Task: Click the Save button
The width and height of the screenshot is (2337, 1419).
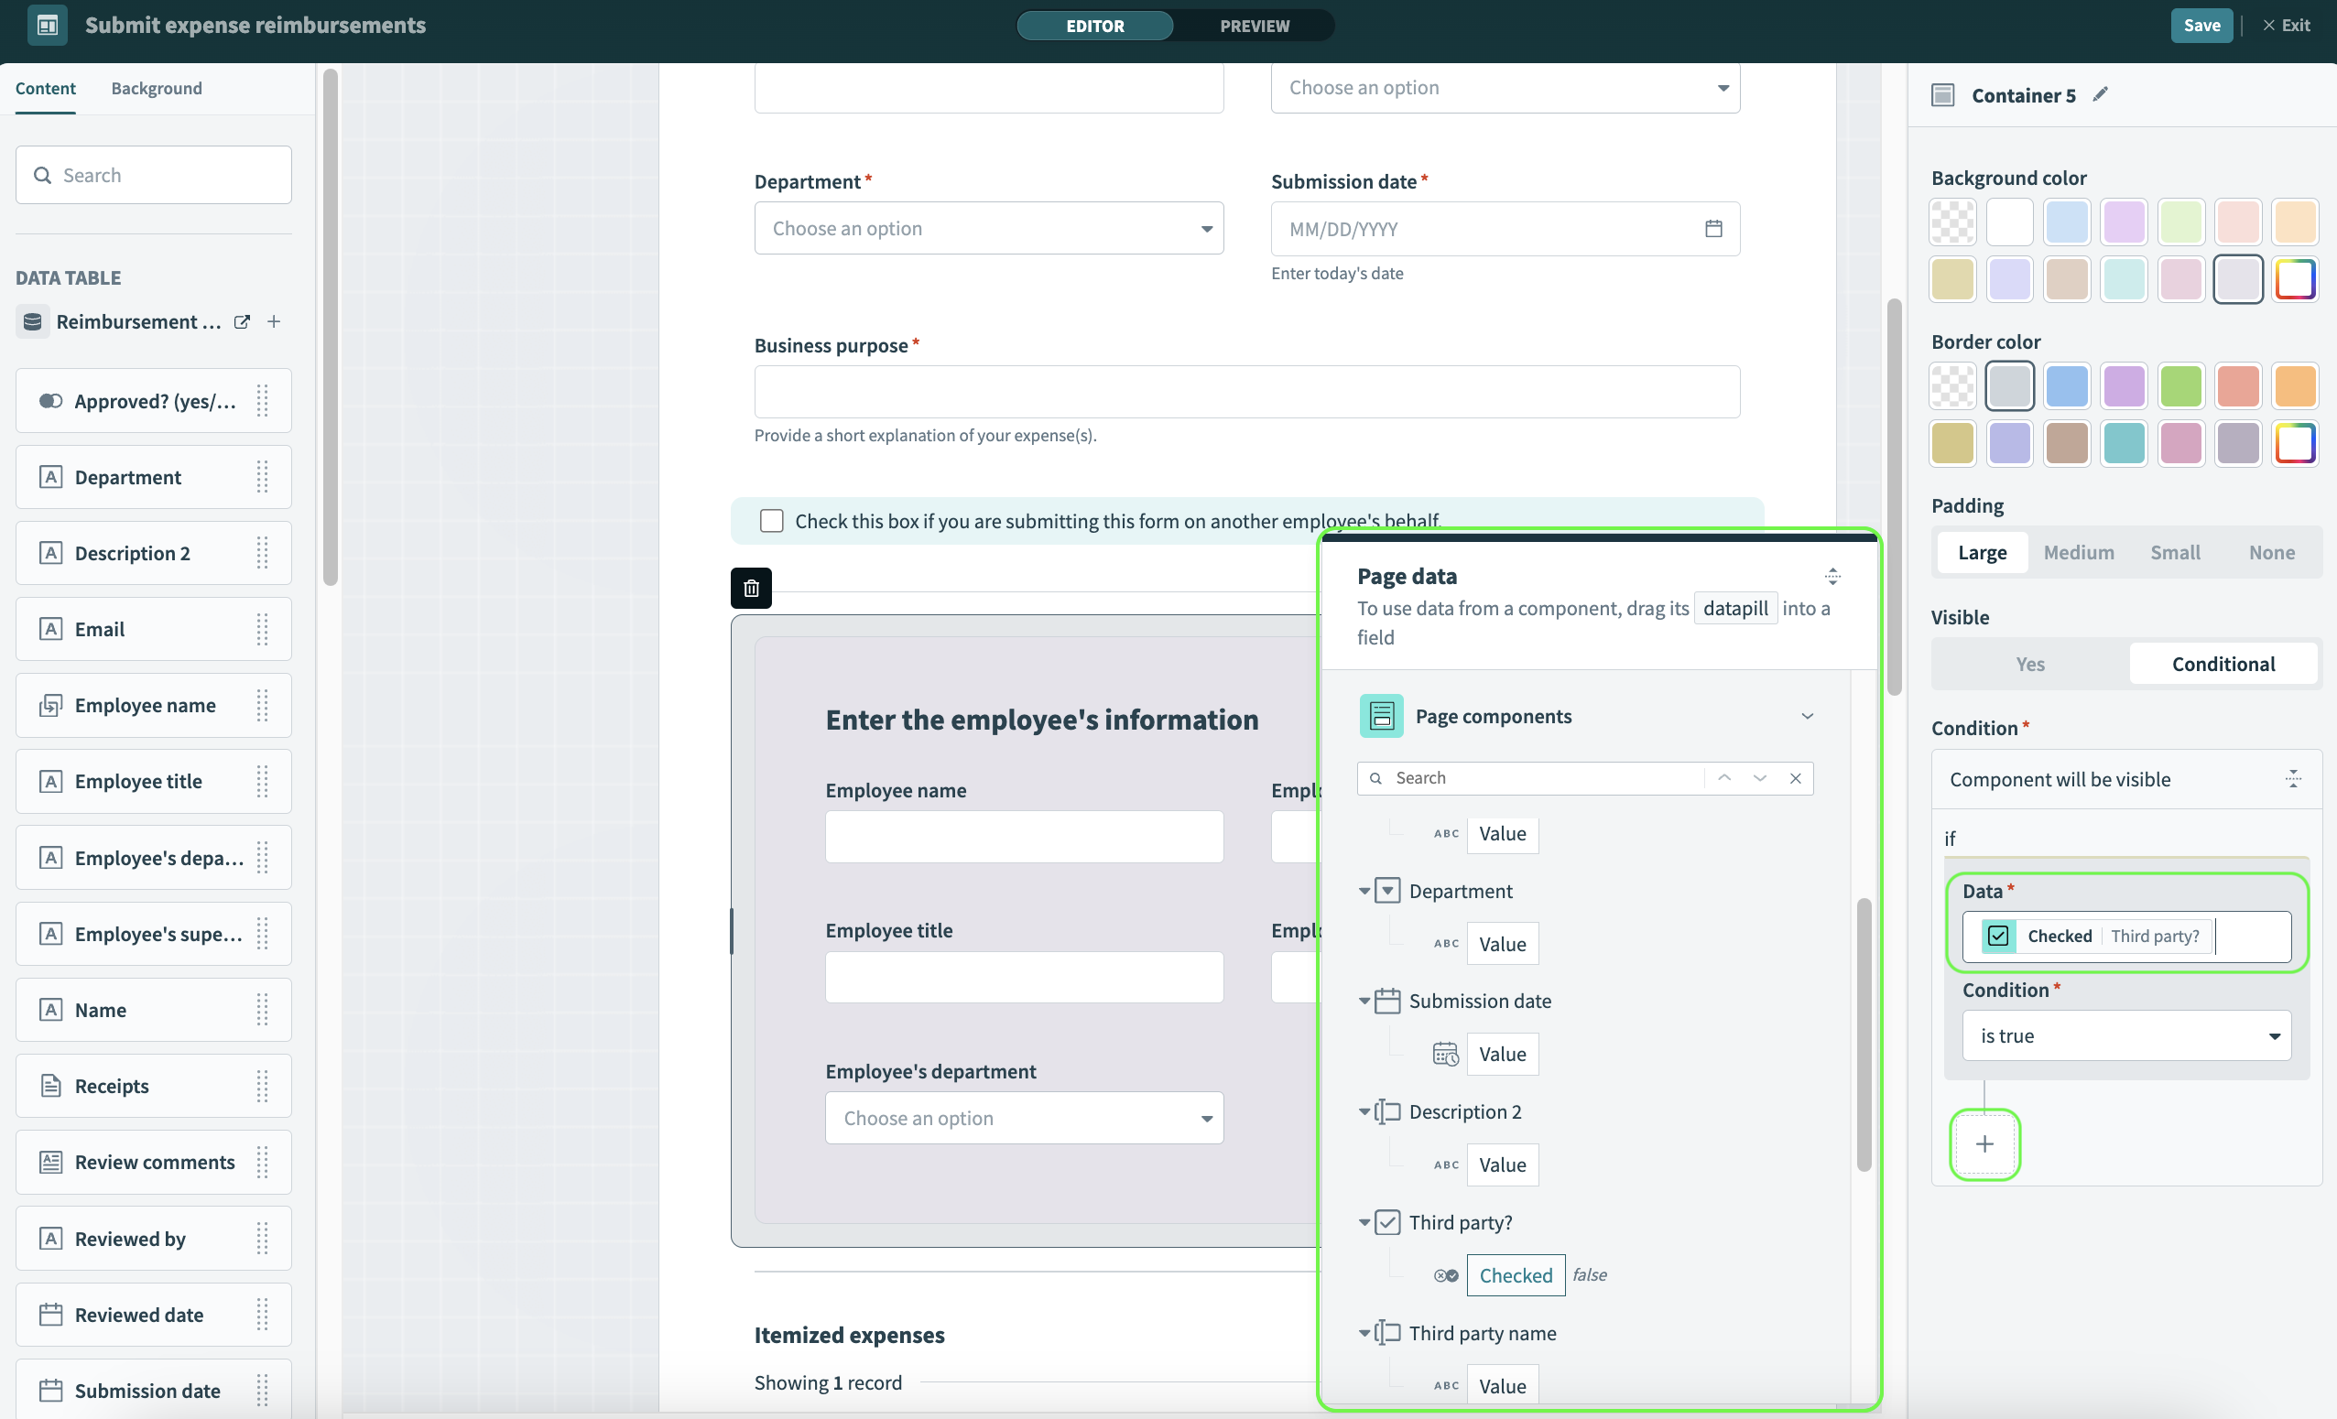Action: coord(2201,26)
